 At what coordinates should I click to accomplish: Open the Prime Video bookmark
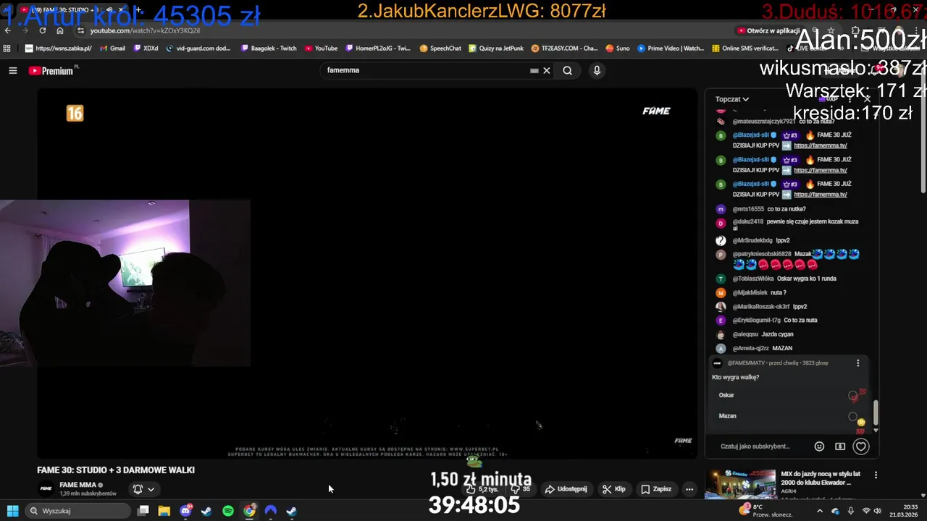(671, 48)
